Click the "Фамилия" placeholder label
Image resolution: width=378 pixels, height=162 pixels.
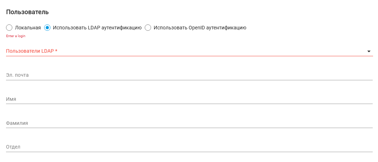pyautogui.click(x=17, y=123)
